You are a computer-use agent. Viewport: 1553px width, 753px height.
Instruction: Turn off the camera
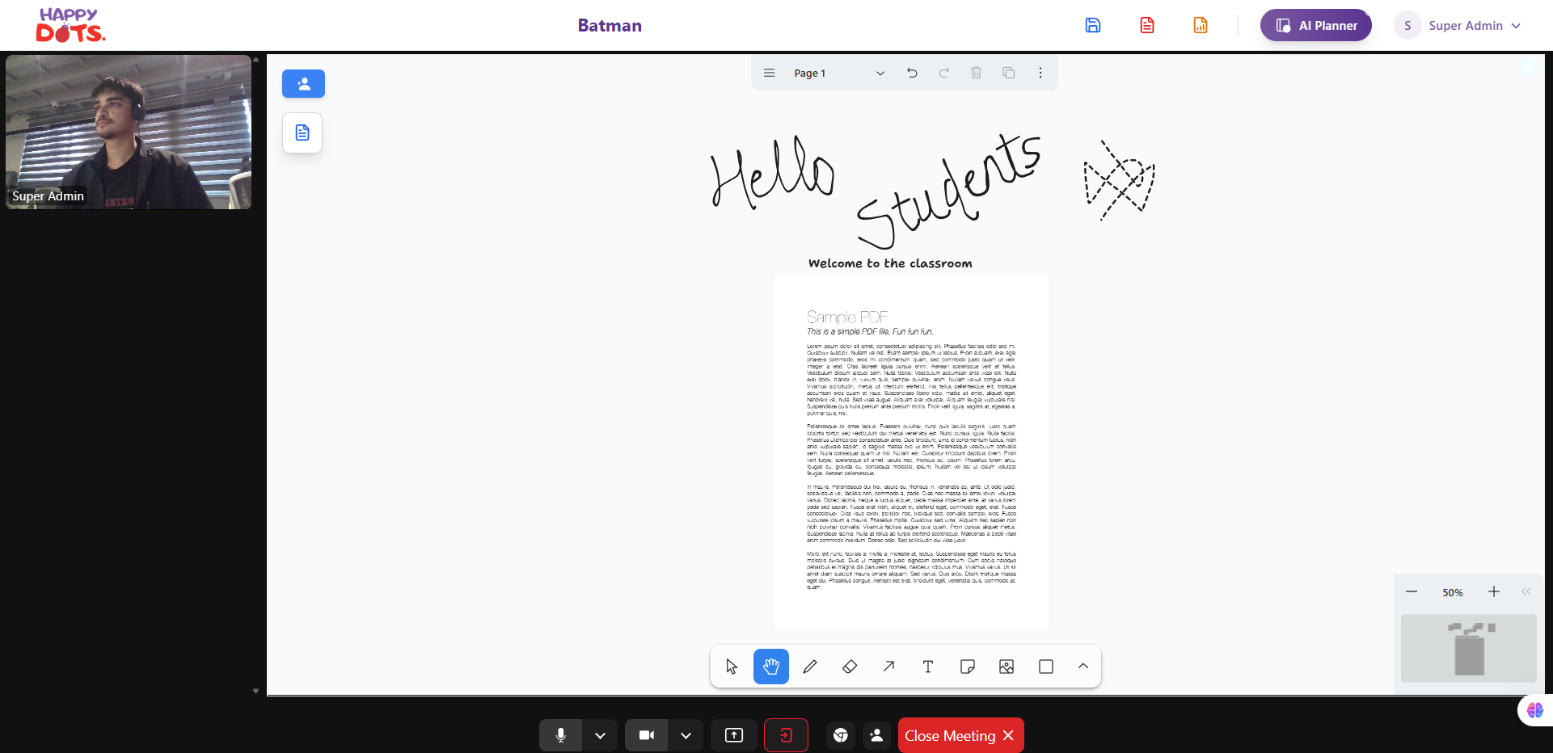[x=647, y=735]
